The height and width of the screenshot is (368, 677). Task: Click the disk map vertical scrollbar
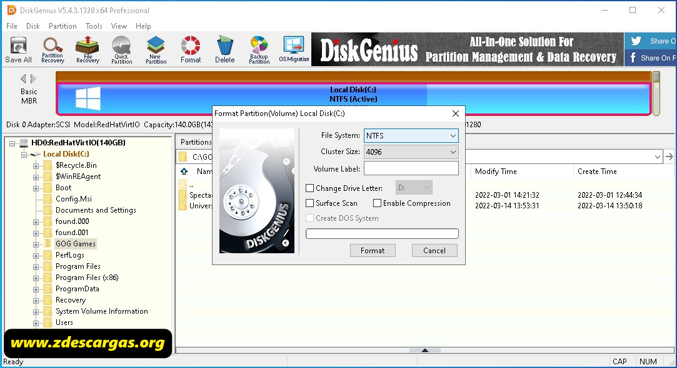(656, 94)
